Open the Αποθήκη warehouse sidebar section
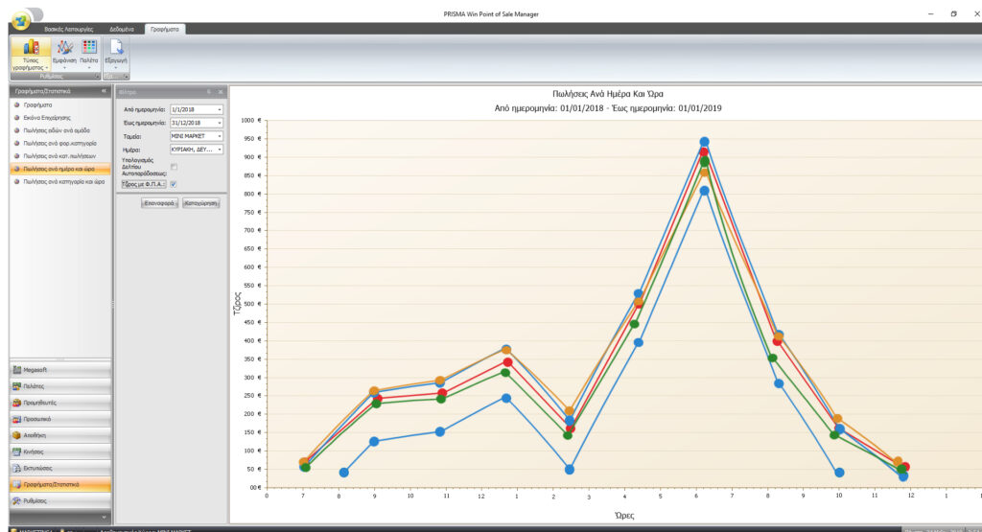This screenshot has width=982, height=532. tap(60, 435)
